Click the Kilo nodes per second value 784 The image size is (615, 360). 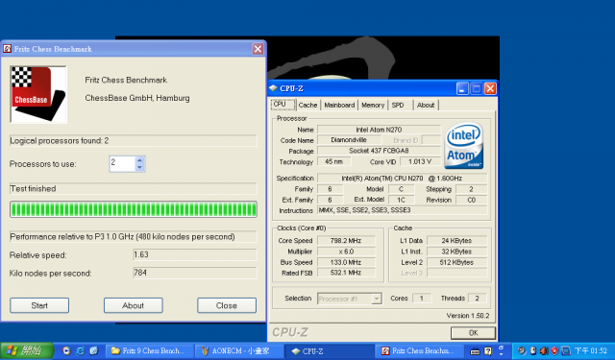coord(195,273)
